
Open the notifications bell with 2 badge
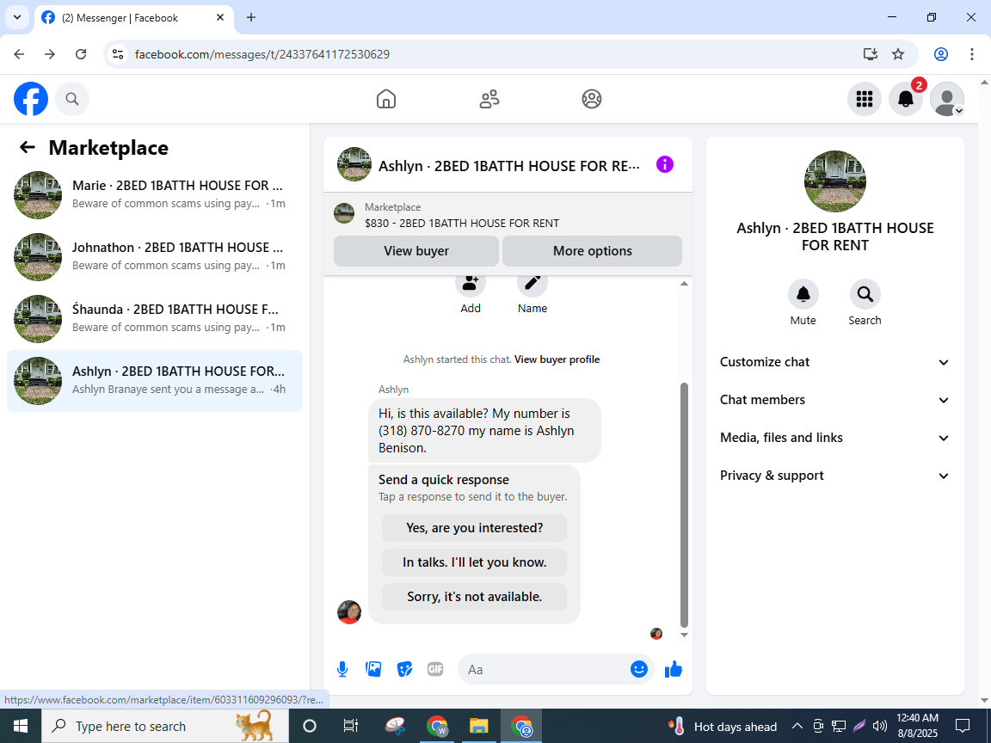(x=906, y=99)
